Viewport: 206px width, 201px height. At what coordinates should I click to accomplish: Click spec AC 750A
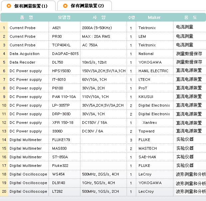90,45
